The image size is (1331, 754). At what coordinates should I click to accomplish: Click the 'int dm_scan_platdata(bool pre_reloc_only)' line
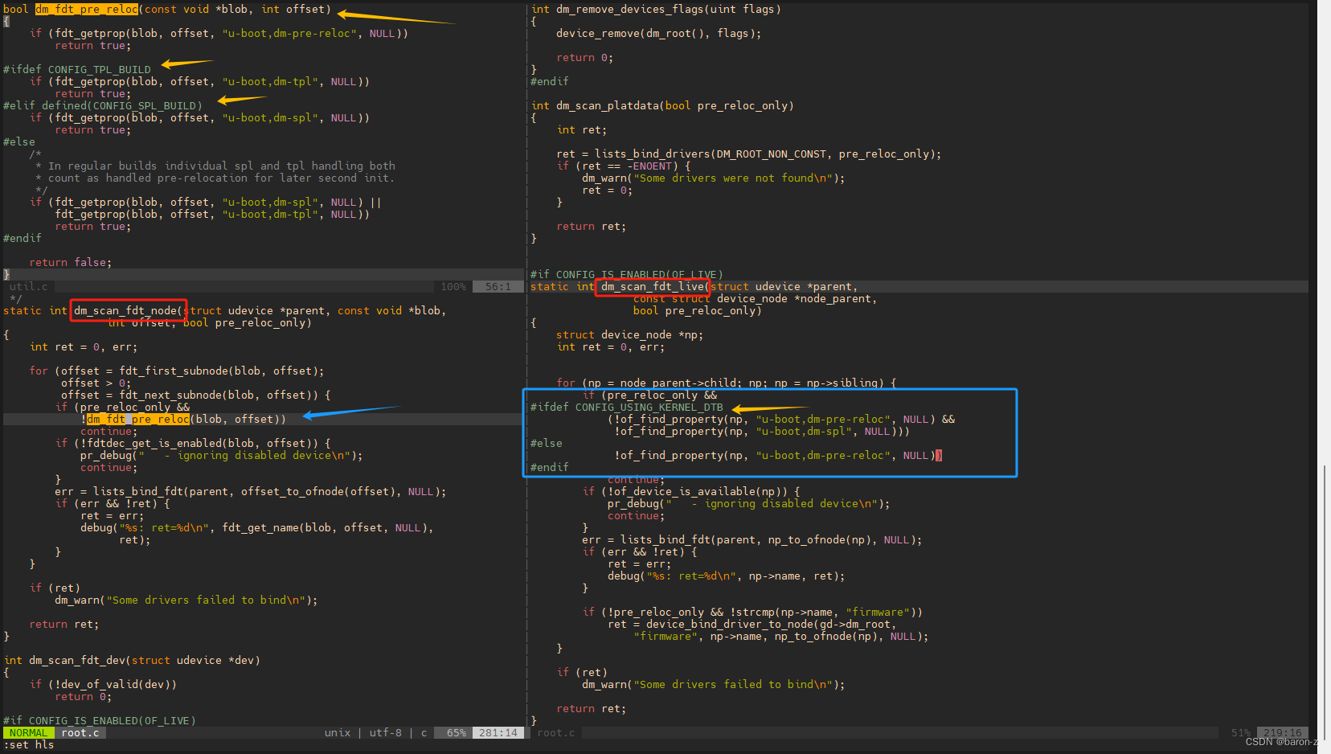(662, 105)
